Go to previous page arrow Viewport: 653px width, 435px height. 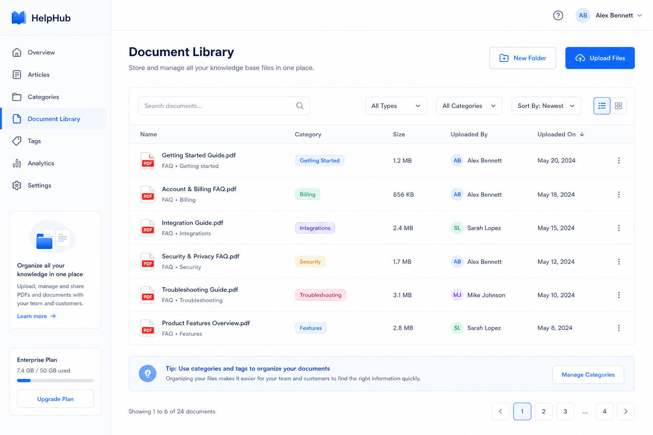(x=500, y=411)
